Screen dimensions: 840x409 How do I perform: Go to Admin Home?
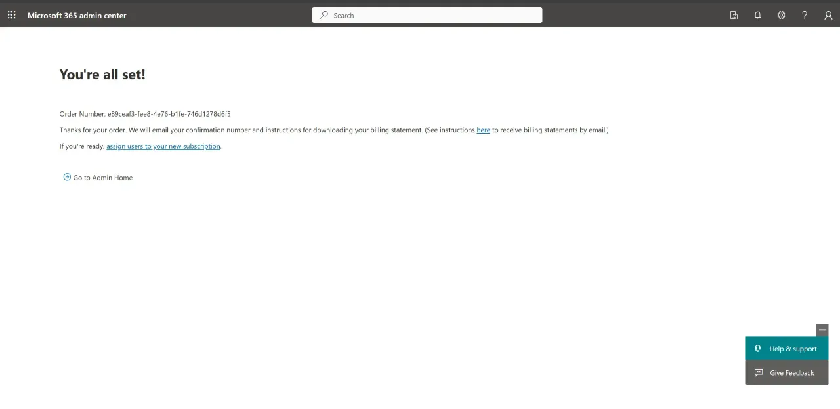(x=98, y=178)
